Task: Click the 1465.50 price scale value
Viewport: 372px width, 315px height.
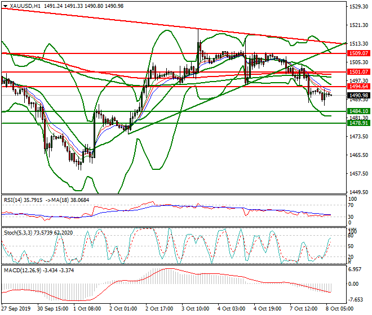Action: pyautogui.click(x=358, y=155)
